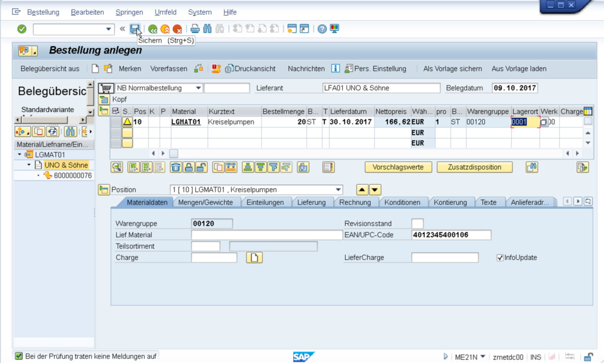
Task: Select the row selector for item 10
Action: [x=116, y=122]
